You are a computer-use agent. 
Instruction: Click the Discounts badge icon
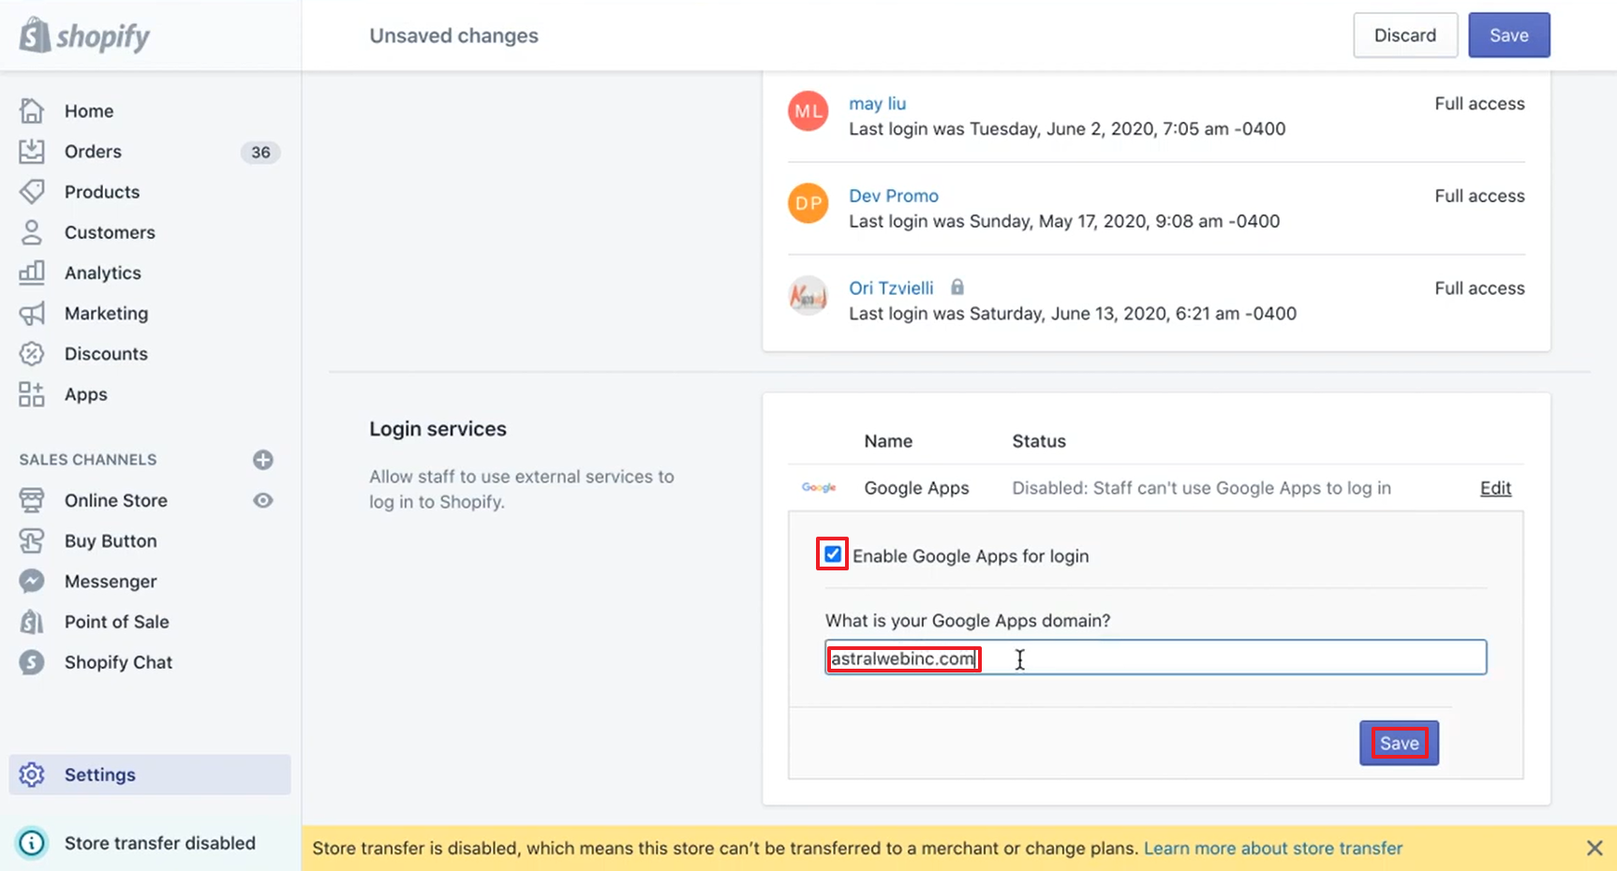[32, 354]
